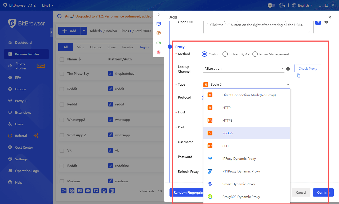Open the Lookup Channel IP2Location dropdown

point(244,69)
